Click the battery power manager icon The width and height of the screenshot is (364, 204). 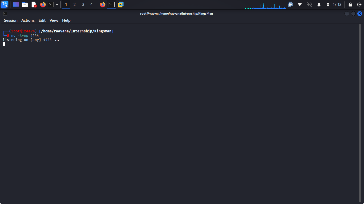[x=328, y=5]
